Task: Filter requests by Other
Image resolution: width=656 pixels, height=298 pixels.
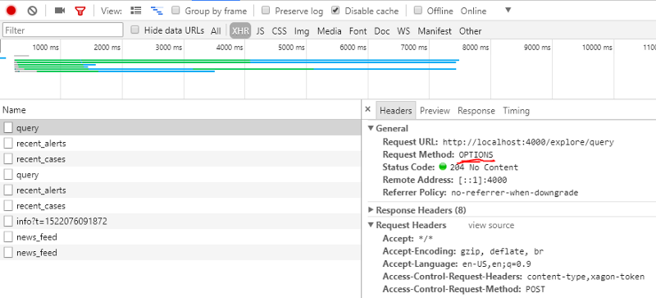Action: [x=470, y=31]
